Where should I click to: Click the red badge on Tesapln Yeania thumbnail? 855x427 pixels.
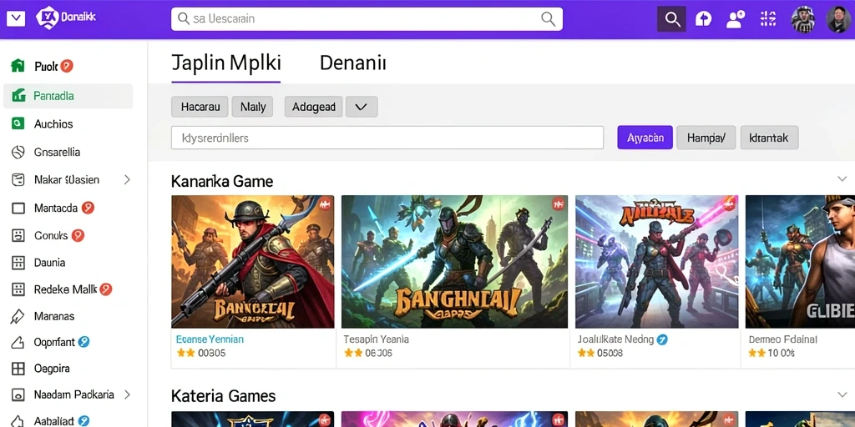pos(558,204)
